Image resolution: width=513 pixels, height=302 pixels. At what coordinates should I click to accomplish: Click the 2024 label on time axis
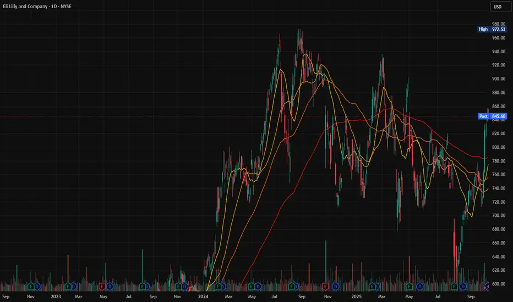203,297
